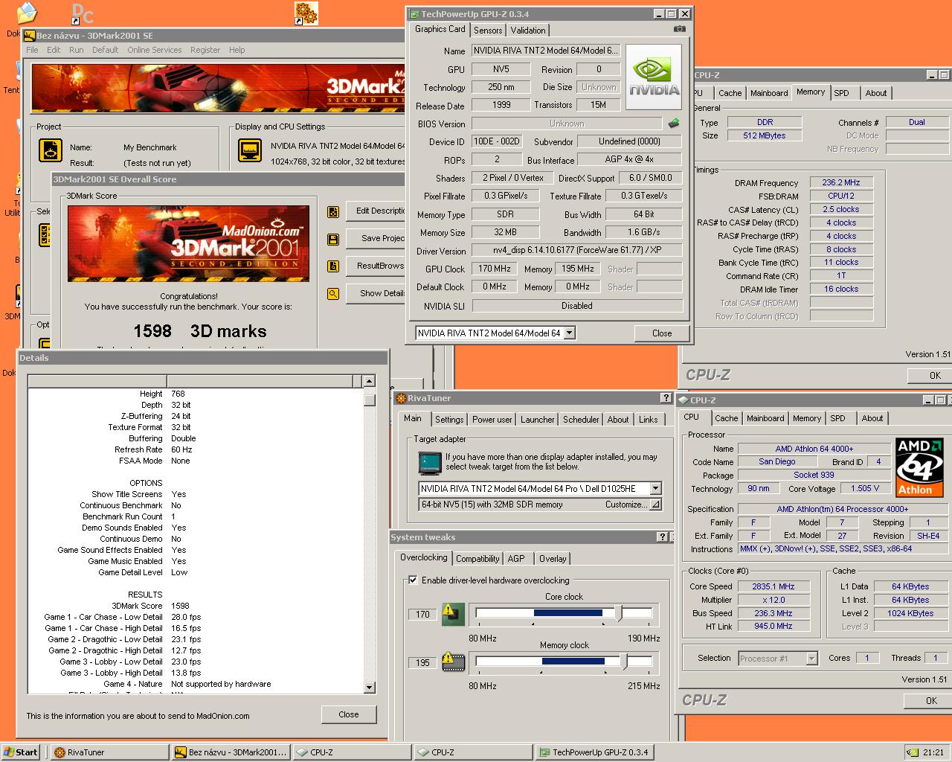Screen dimensions: 952x762
Task: Click Close in the Details dialog
Action: pyautogui.click(x=349, y=714)
